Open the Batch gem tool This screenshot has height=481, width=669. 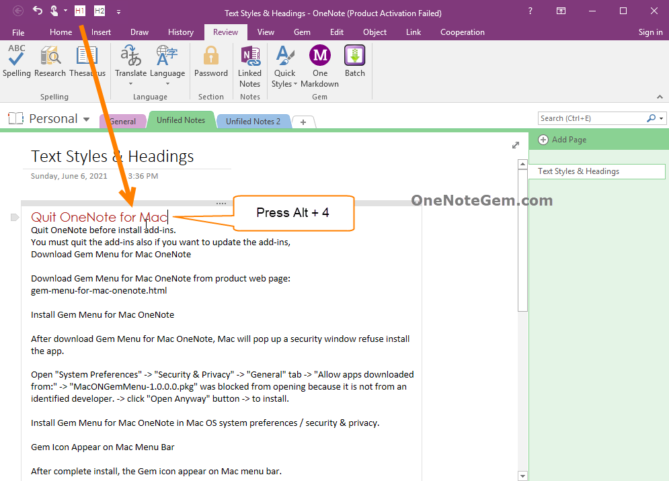click(x=354, y=61)
